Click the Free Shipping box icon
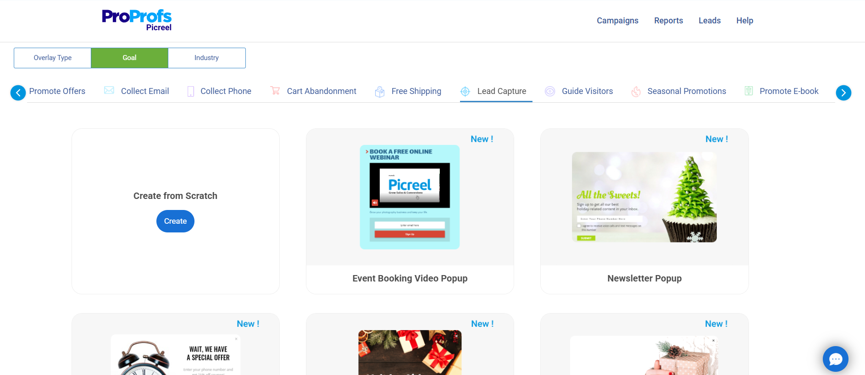Screen dimensions: 865x375 pyautogui.click(x=380, y=92)
